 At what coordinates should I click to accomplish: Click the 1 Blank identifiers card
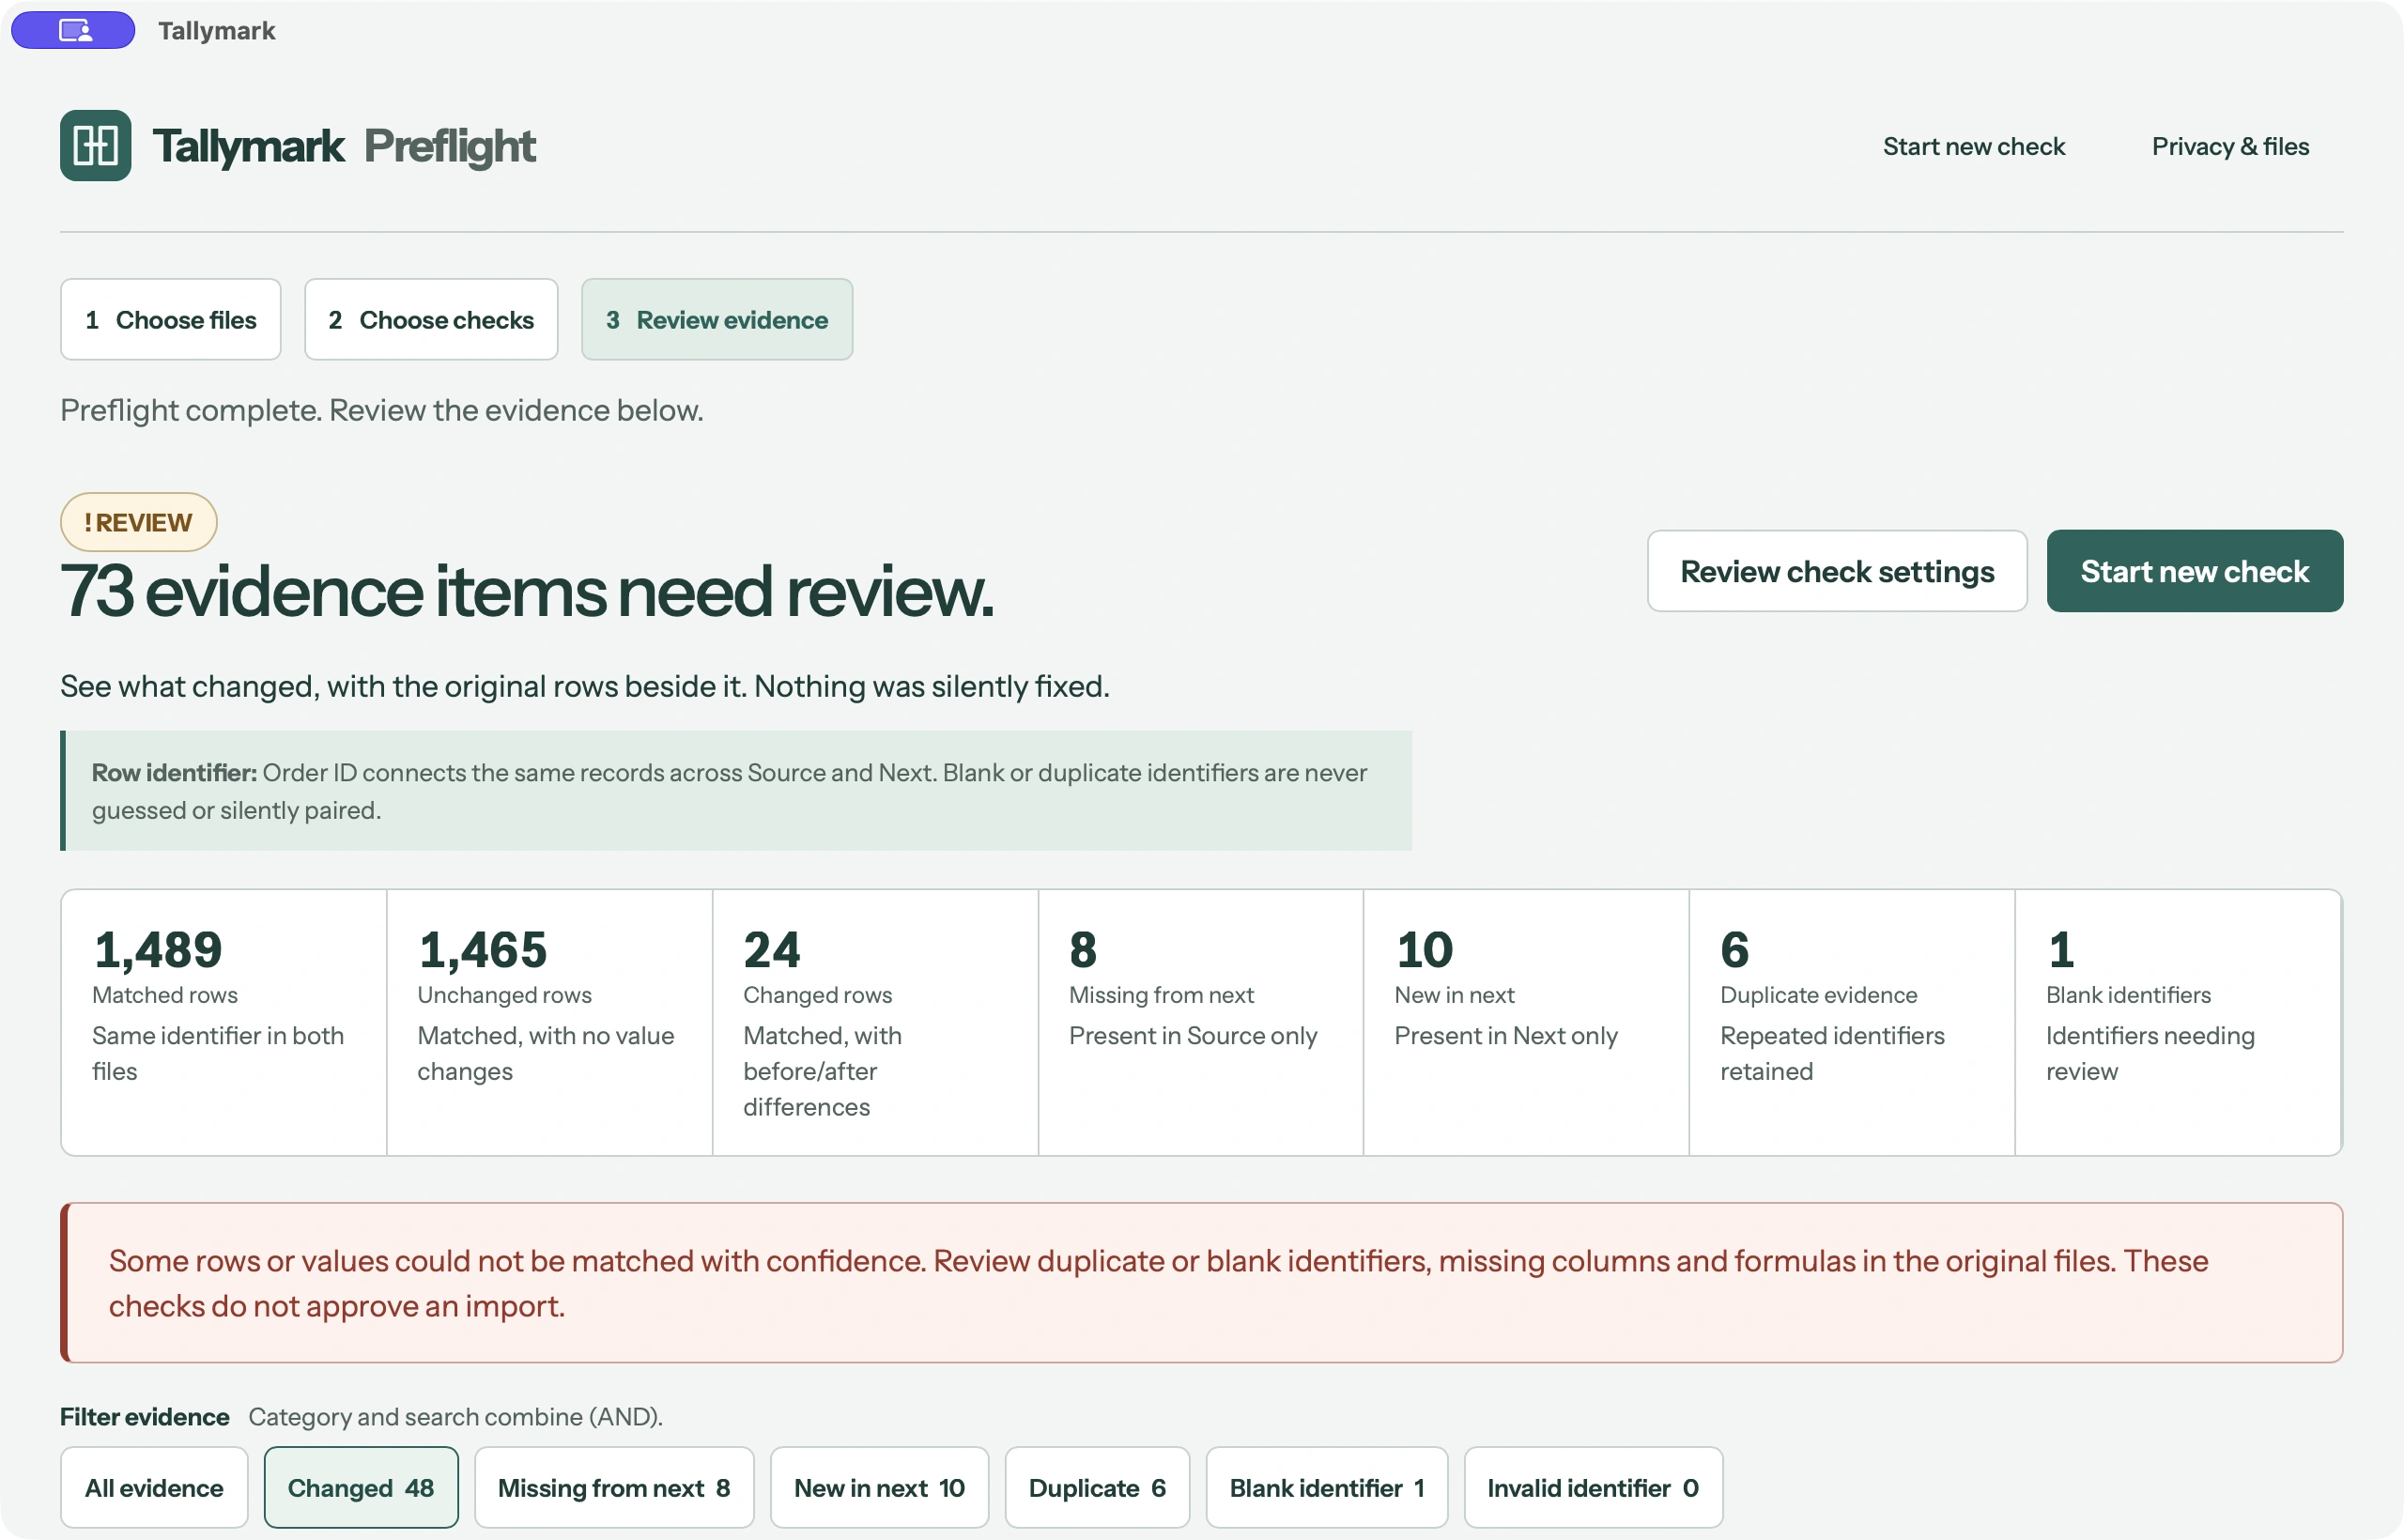pos(2178,1022)
